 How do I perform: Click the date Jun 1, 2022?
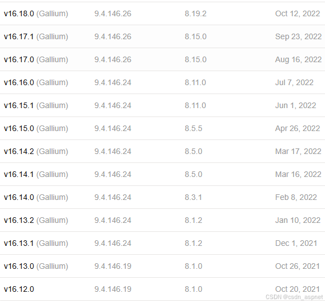coord(295,106)
